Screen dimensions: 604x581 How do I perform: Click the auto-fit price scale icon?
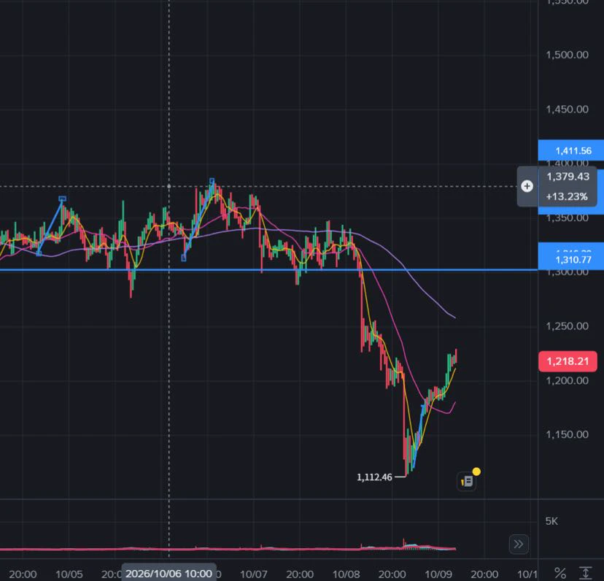586,573
